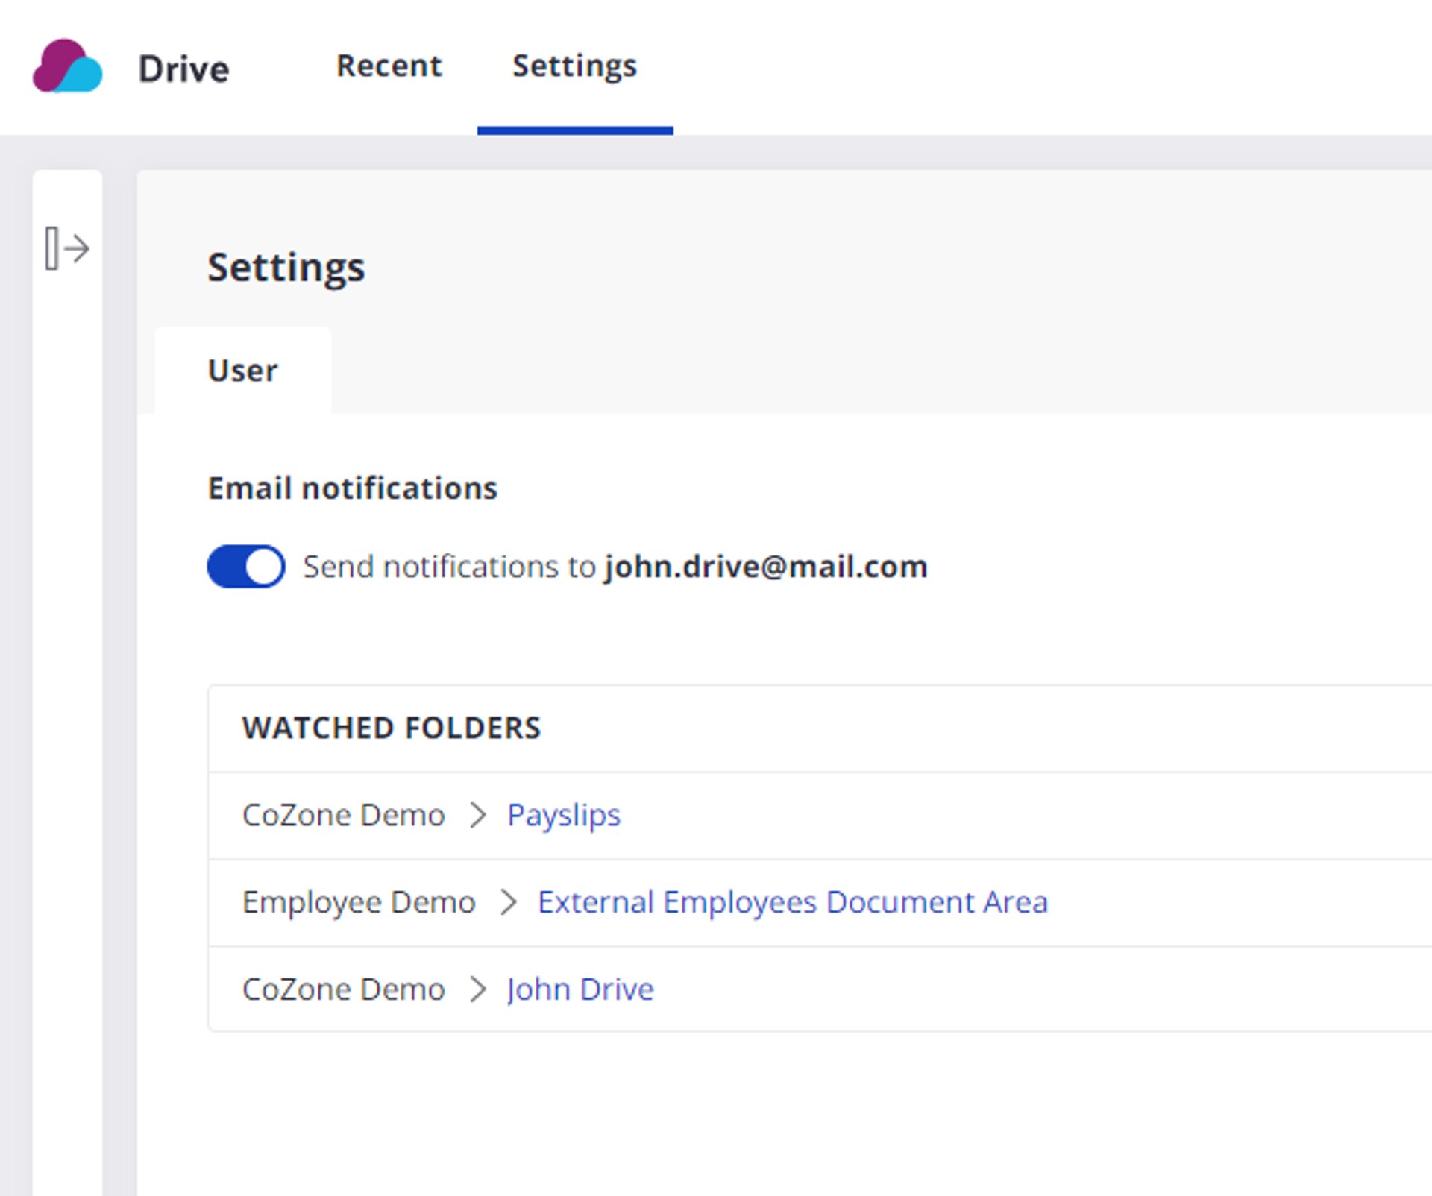Switch to the User settings tab
1432x1196 pixels.
[242, 371]
